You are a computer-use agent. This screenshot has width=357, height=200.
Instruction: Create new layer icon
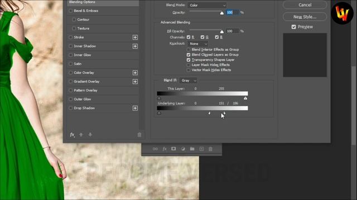point(201,149)
